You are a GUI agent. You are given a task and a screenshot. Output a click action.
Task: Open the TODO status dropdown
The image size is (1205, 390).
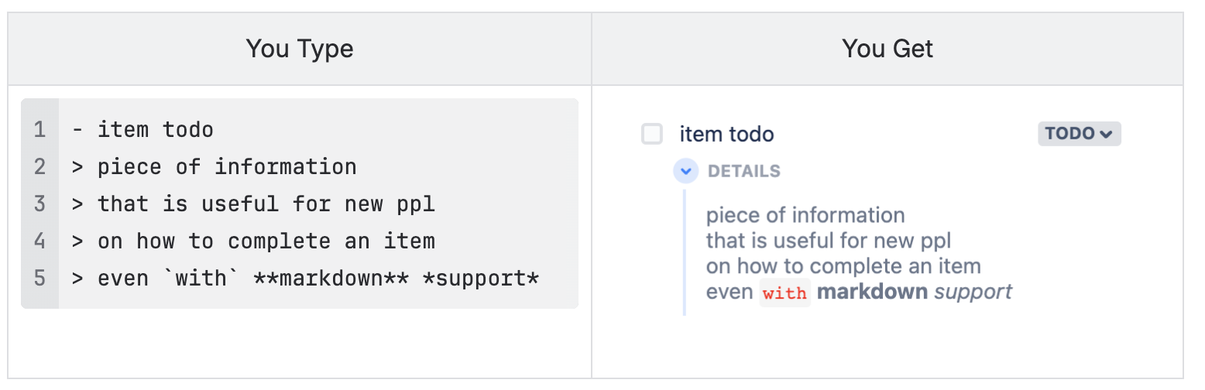pyautogui.click(x=1080, y=134)
